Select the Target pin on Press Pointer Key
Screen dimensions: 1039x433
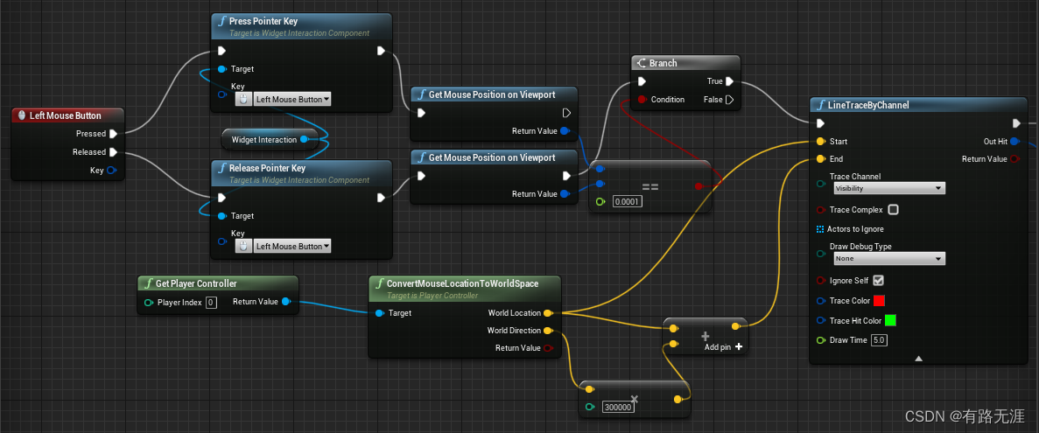click(222, 69)
